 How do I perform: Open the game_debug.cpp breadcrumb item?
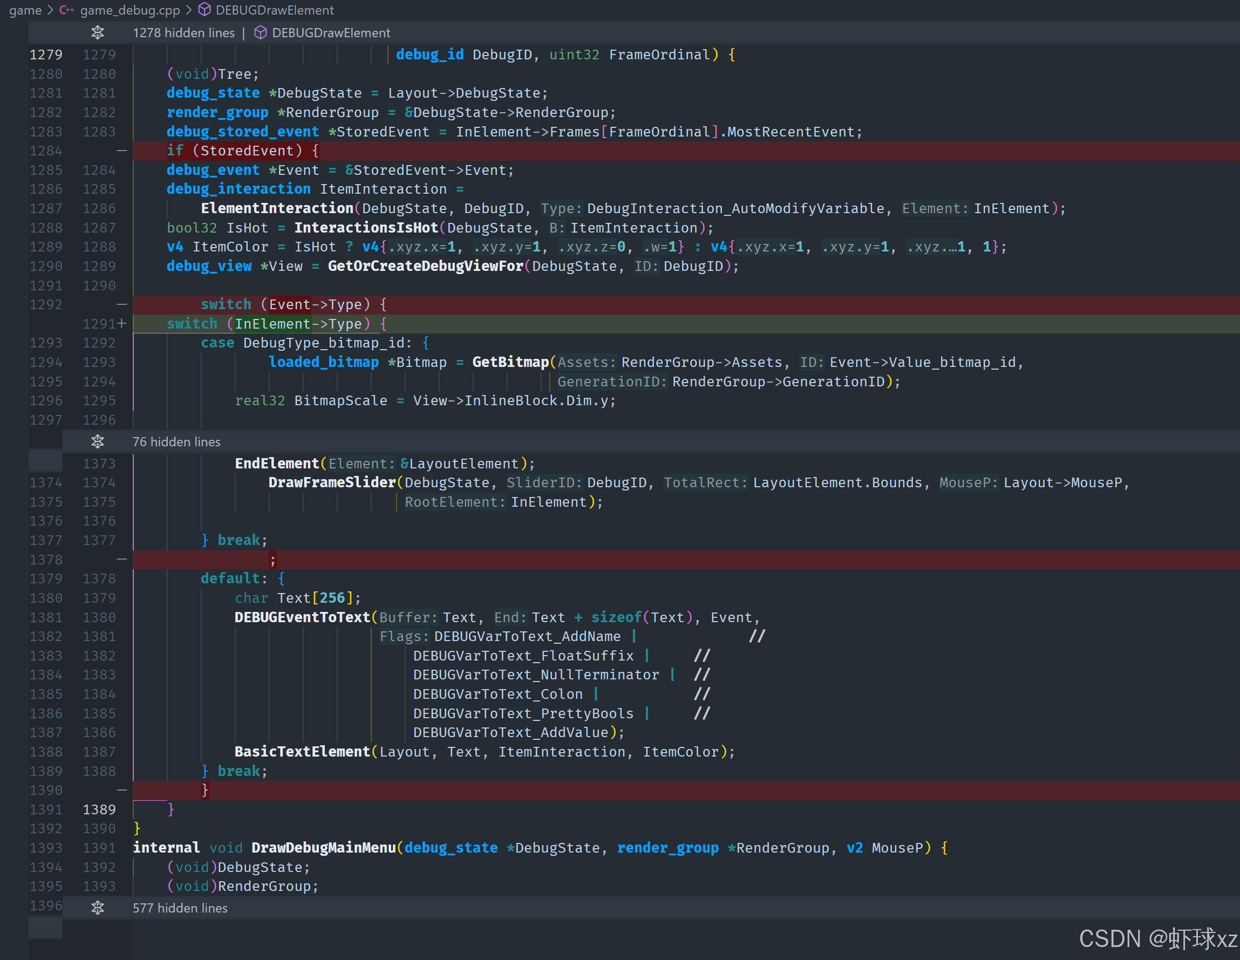point(130,10)
